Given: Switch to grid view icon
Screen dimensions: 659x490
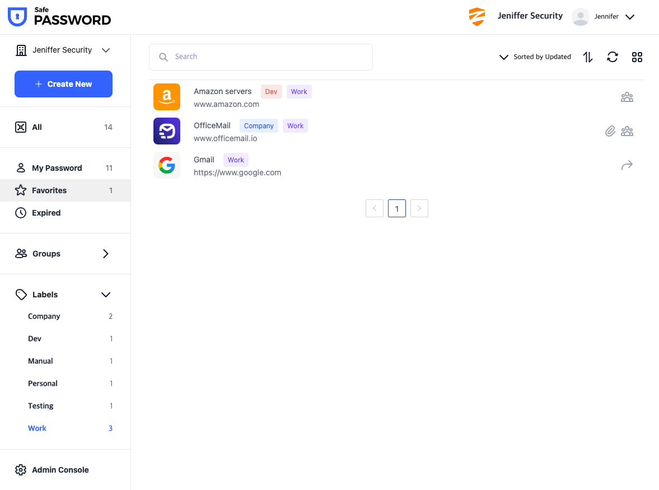Looking at the screenshot, I should coord(637,57).
